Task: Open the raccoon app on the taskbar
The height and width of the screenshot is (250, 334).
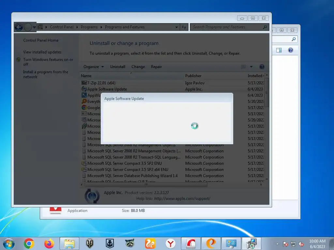Action: (x=130, y=243)
